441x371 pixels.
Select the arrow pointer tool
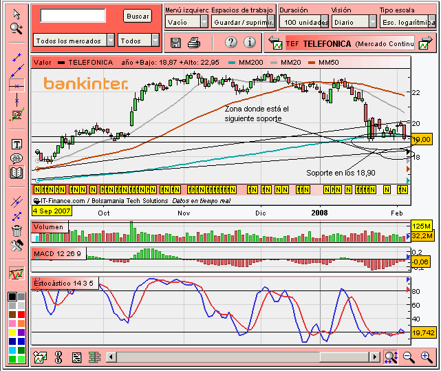click(17, 14)
